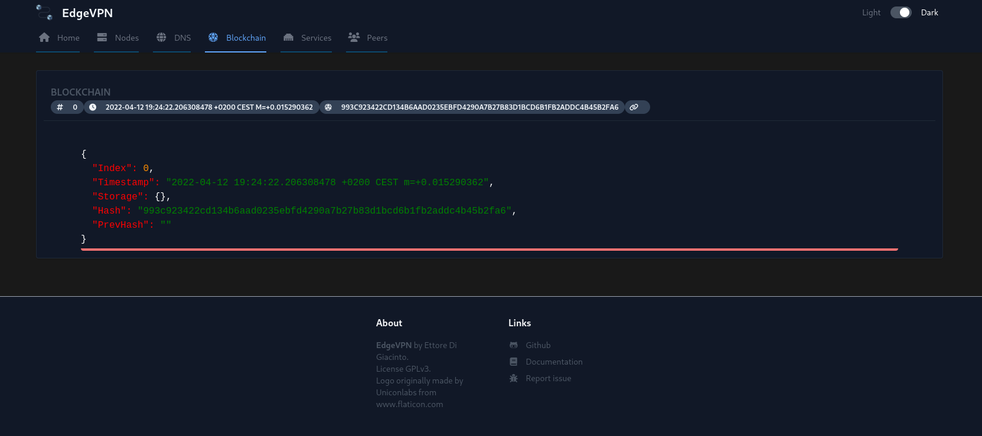Click the Peers users icon

[x=354, y=37]
